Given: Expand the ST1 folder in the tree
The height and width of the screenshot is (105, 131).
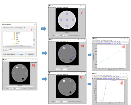Looking at the screenshot, I should click(12, 35).
